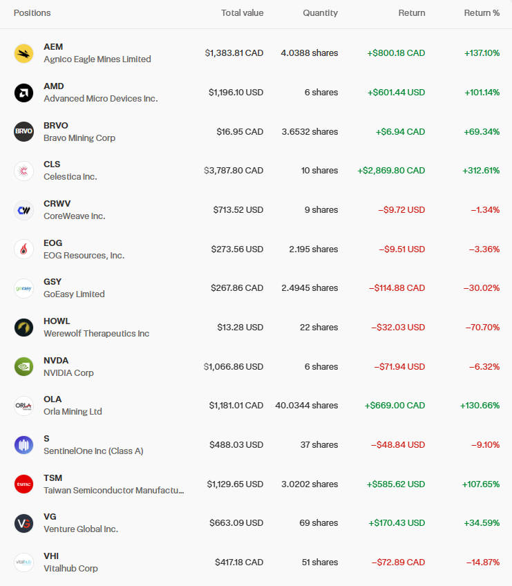Select the goeasy logo icon
The image size is (512, 586).
pos(23,288)
